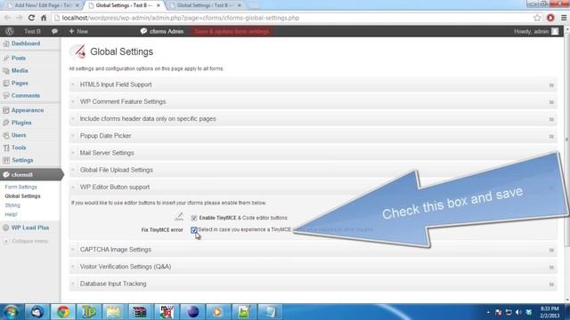Expand Mail Server Settings section
Viewport: 570px width, 320px height.
point(313,153)
